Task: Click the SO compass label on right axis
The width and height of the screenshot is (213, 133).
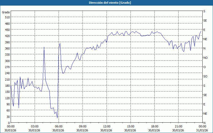Action: pos(205,76)
